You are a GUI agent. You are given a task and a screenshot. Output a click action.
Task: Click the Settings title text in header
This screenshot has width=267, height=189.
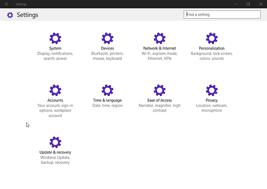click(27, 15)
